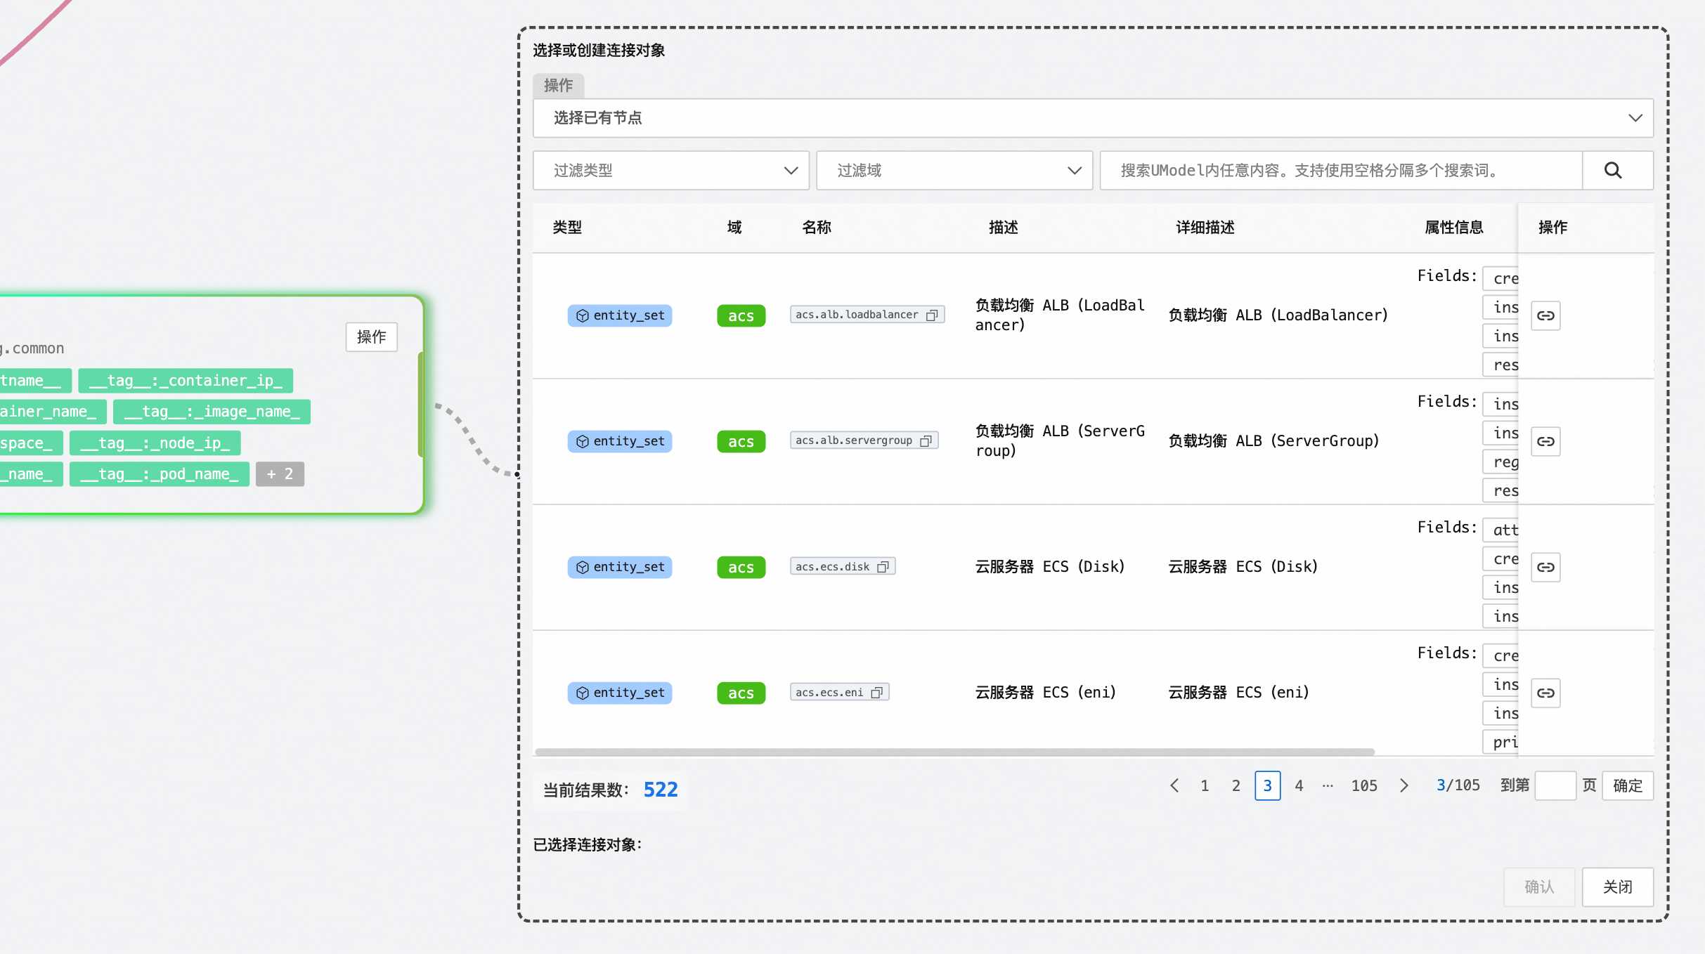Go to next page arrow
Image resolution: width=1705 pixels, height=954 pixels.
coord(1404,785)
